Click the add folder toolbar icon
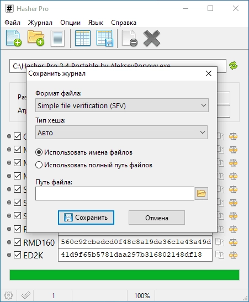 coord(36,38)
